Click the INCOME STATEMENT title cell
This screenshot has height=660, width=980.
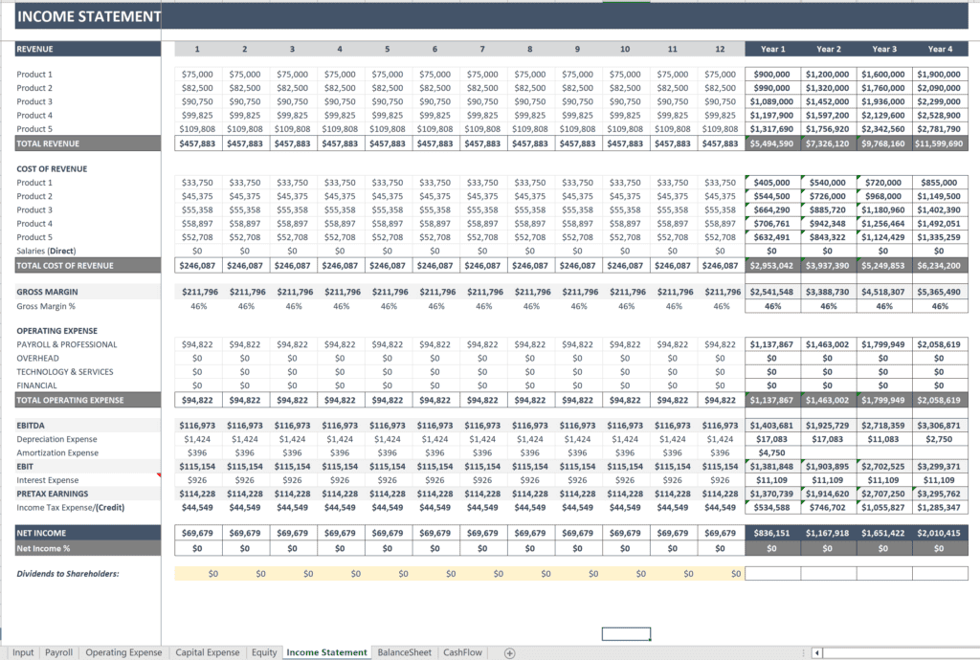coord(88,17)
